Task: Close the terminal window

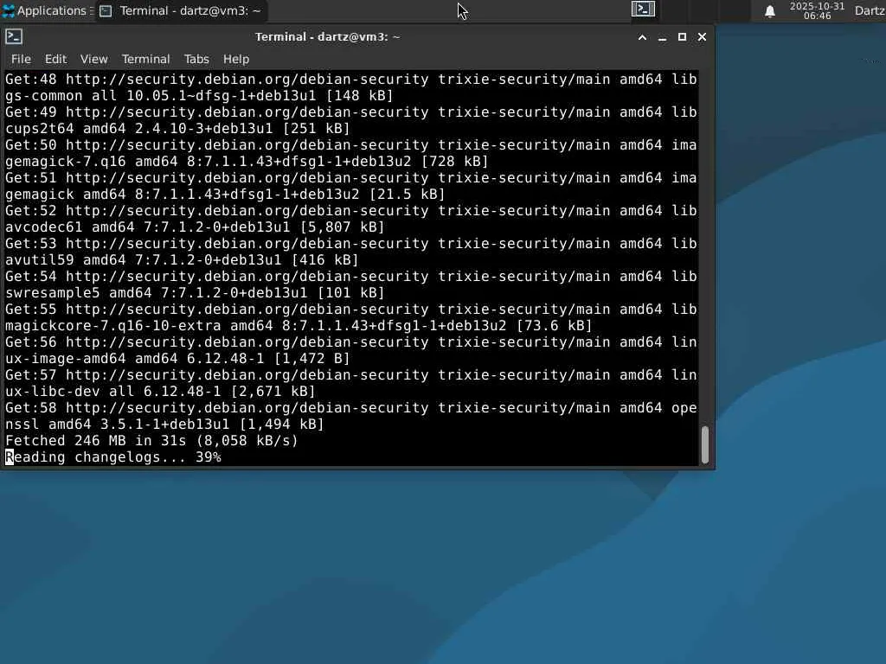Action: tap(702, 37)
